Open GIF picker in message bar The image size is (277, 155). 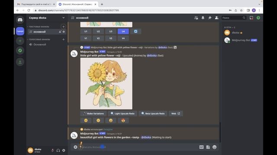tap(201, 147)
